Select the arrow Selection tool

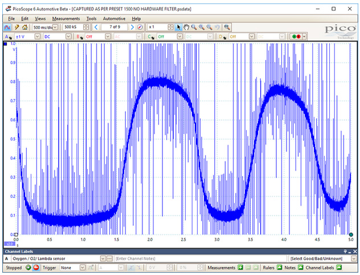(x=178, y=27)
